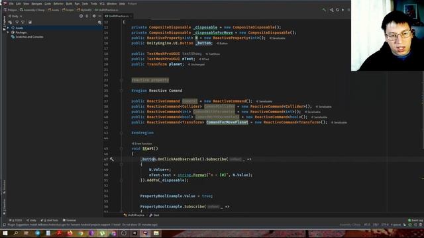Open Explorer panel settings gear

pos(94,16)
